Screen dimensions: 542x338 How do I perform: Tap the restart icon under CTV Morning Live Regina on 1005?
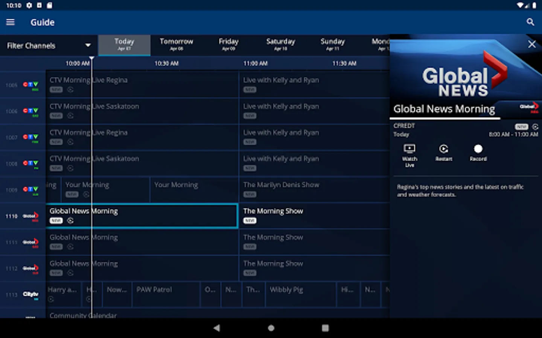click(x=70, y=90)
